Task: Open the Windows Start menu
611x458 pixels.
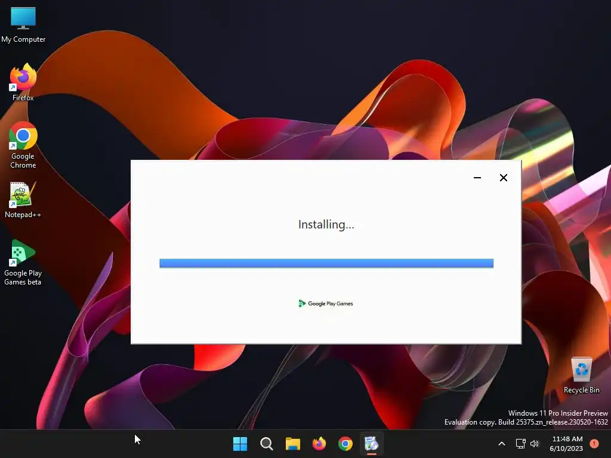Action: coord(240,444)
